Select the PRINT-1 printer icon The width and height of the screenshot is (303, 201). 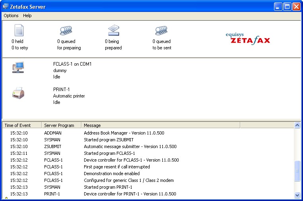click(18, 94)
